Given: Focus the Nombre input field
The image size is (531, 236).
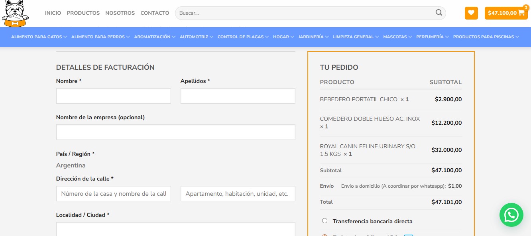Looking at the screenshot, I should [x=113, y=96].
